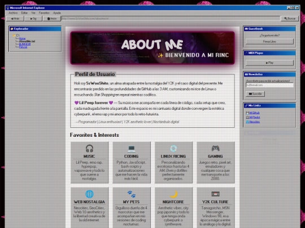Viewport: 305px width, 228px height.
Task: Click the Mis Links chain icon
Action: coord(246,105)
